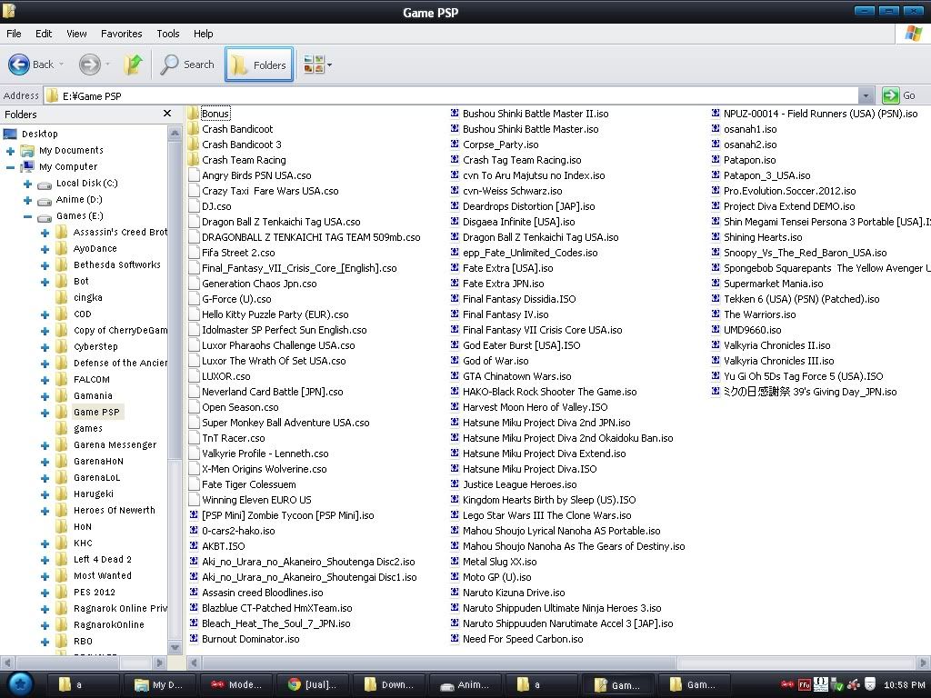Go up one folder level icon
The width and height of the screenshot is (931, 698).
133,65
